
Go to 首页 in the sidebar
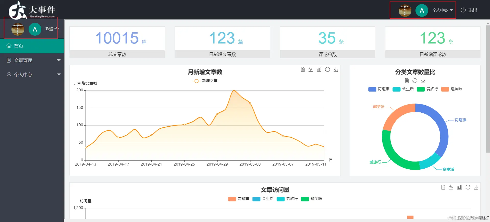click(x=32, y=46)
